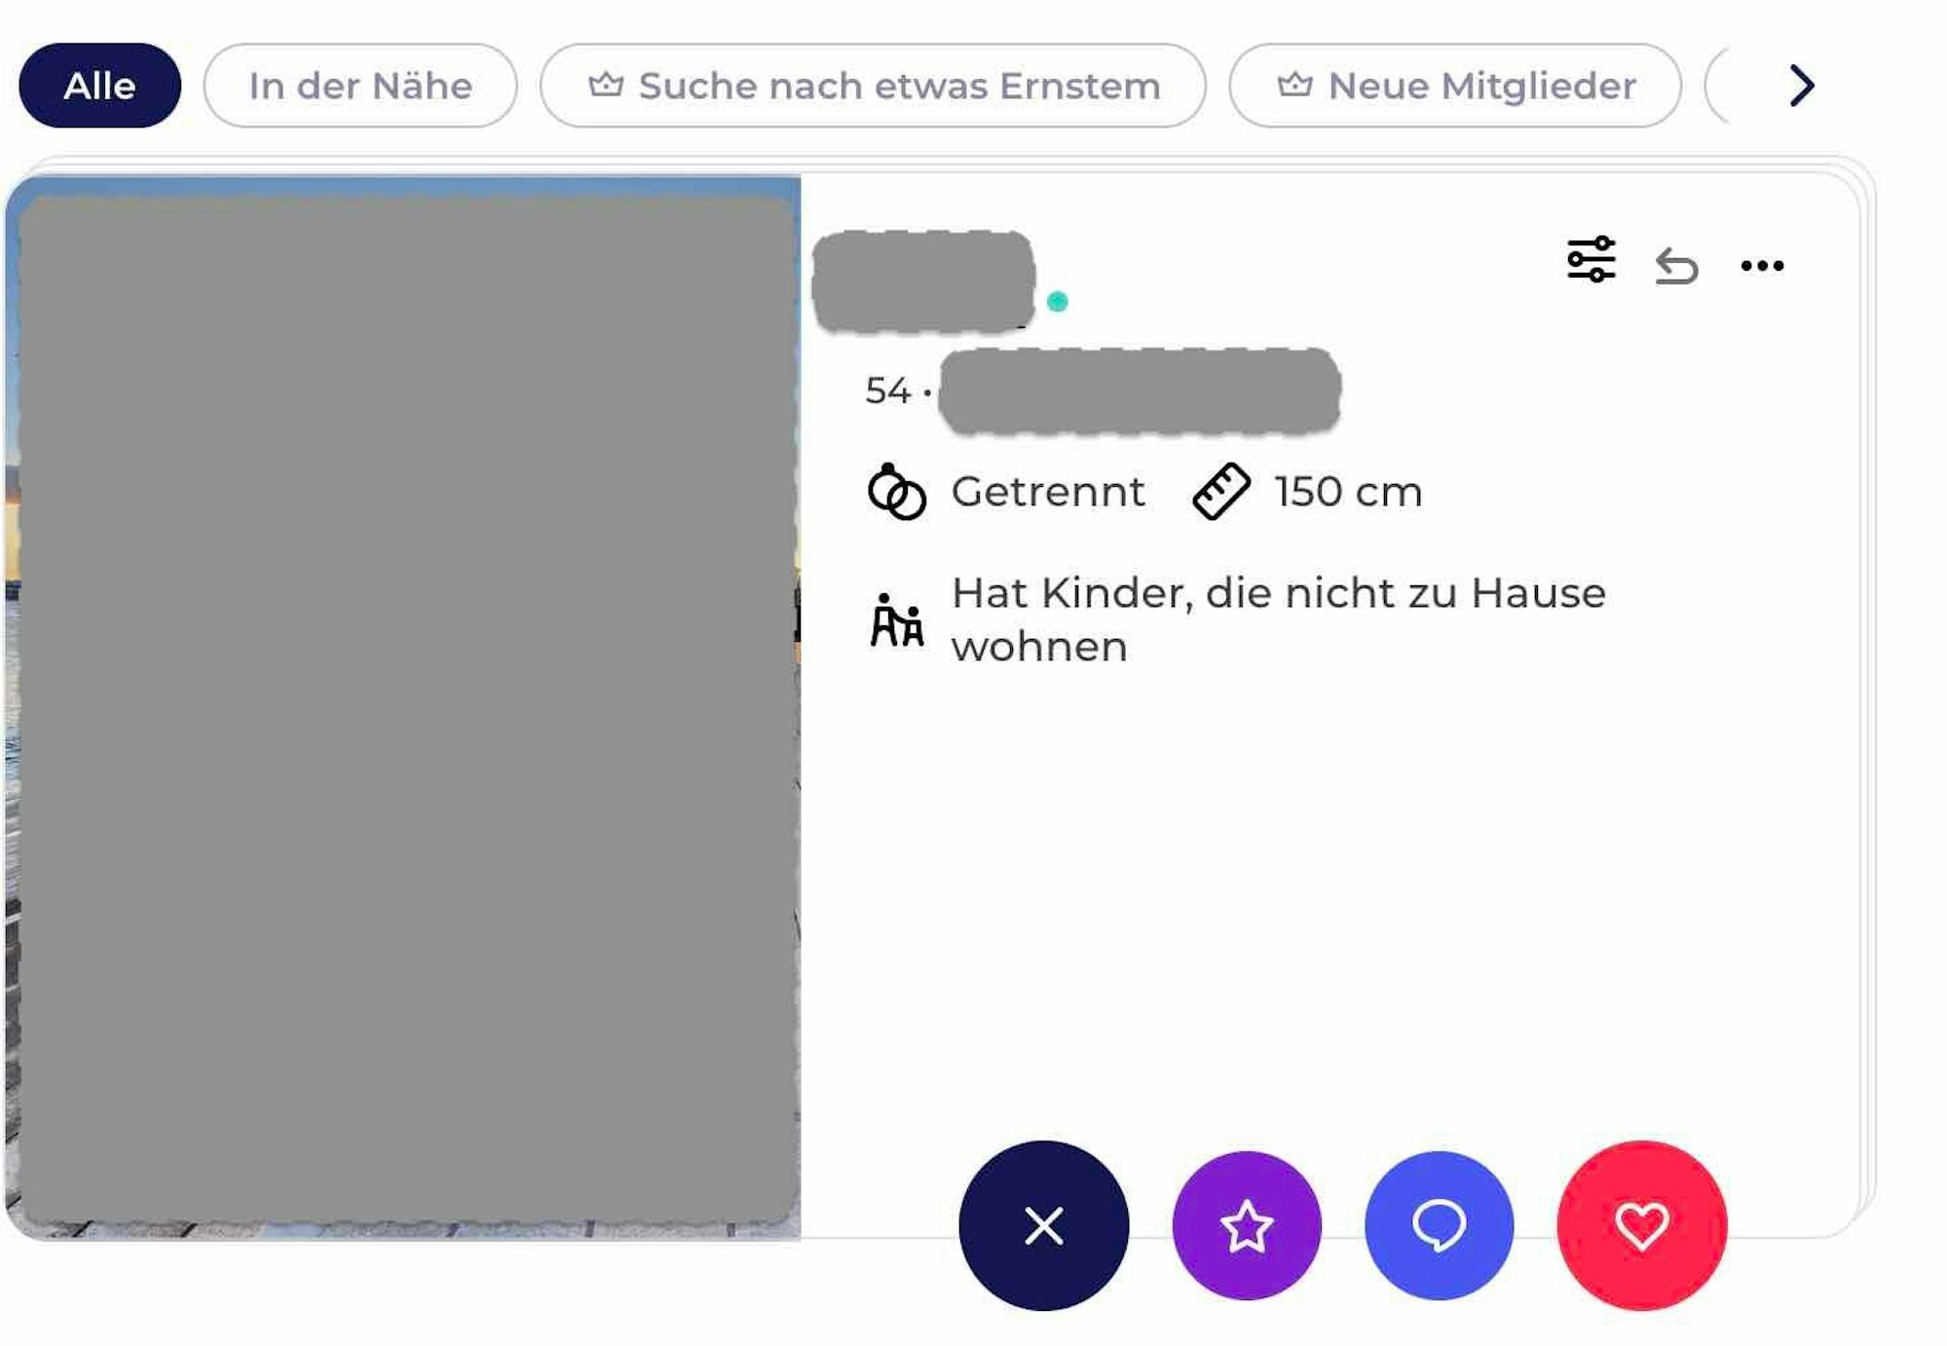
Task: Select the Alle filter tab
Action: pyautogui.click(x=99, y=86)
